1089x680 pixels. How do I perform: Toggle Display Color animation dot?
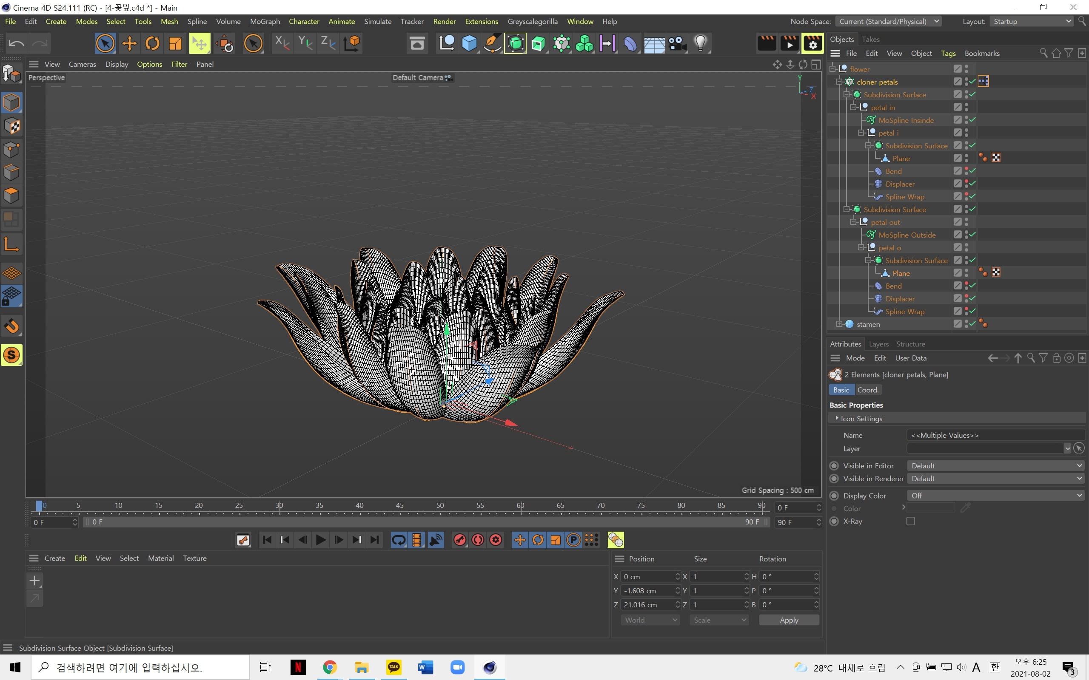834,496
